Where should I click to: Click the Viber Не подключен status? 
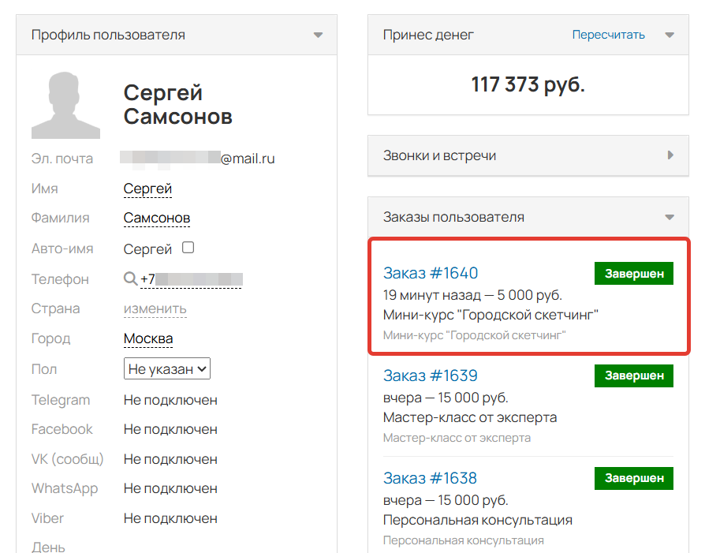coord(170,518)
